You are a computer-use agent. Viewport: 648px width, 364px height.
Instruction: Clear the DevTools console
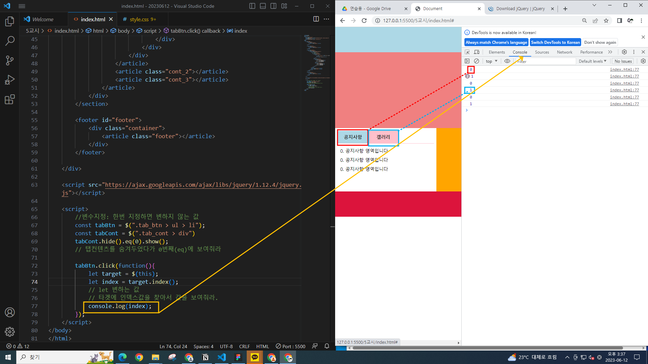pos(477,61)
